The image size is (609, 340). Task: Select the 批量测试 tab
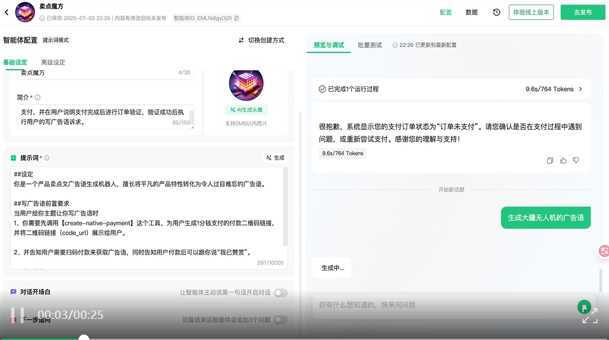pos(370,45)
